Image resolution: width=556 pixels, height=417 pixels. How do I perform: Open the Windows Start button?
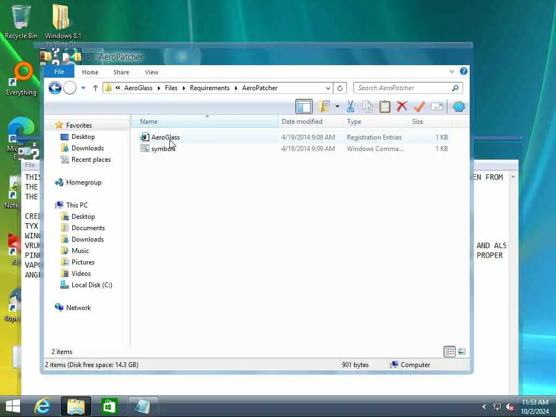tap(13, 406)
